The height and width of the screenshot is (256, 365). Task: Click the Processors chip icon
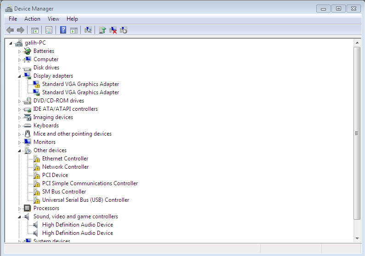28,208
